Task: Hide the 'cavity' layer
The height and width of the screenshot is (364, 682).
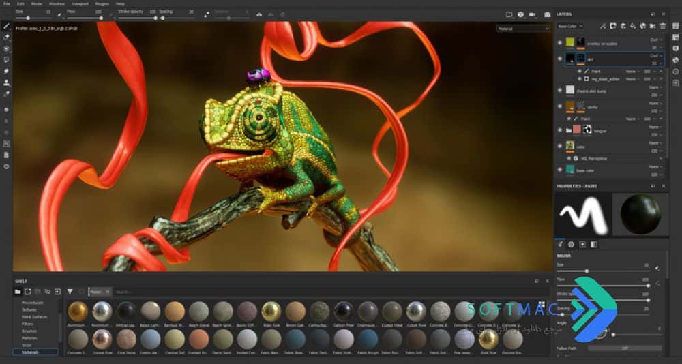Action: 560,106
